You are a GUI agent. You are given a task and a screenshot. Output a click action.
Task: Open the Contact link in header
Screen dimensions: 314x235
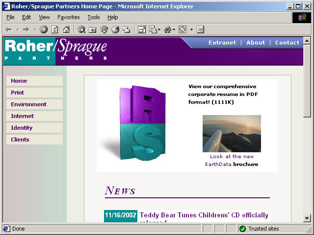(287, 43)
